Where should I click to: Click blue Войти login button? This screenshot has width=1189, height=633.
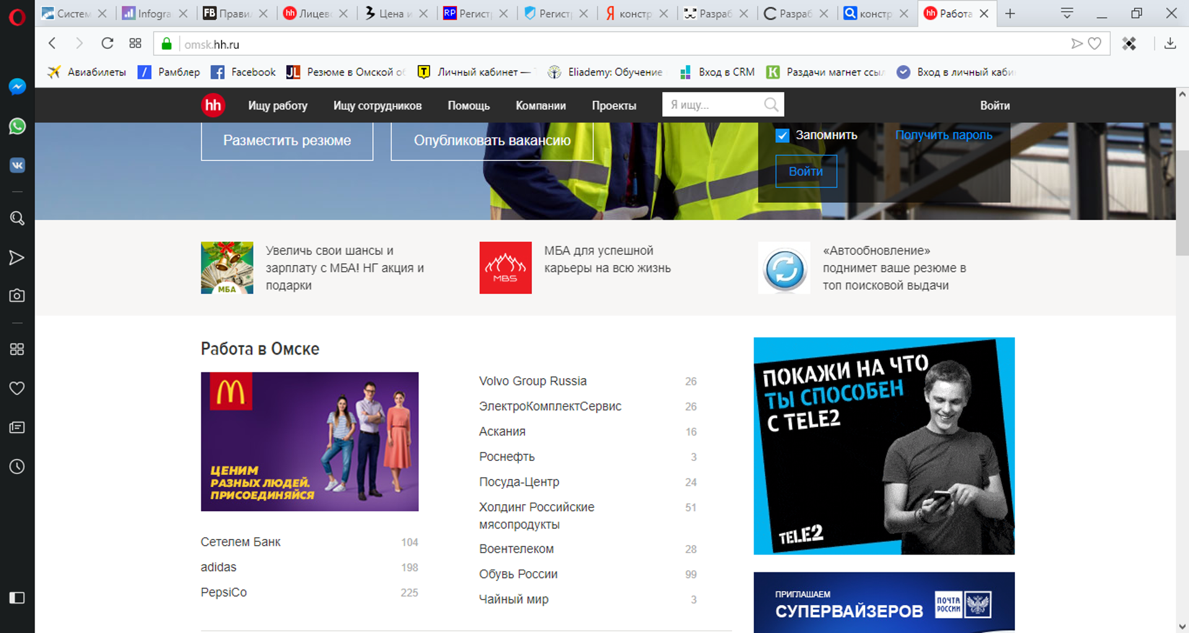tap(806, 171)
